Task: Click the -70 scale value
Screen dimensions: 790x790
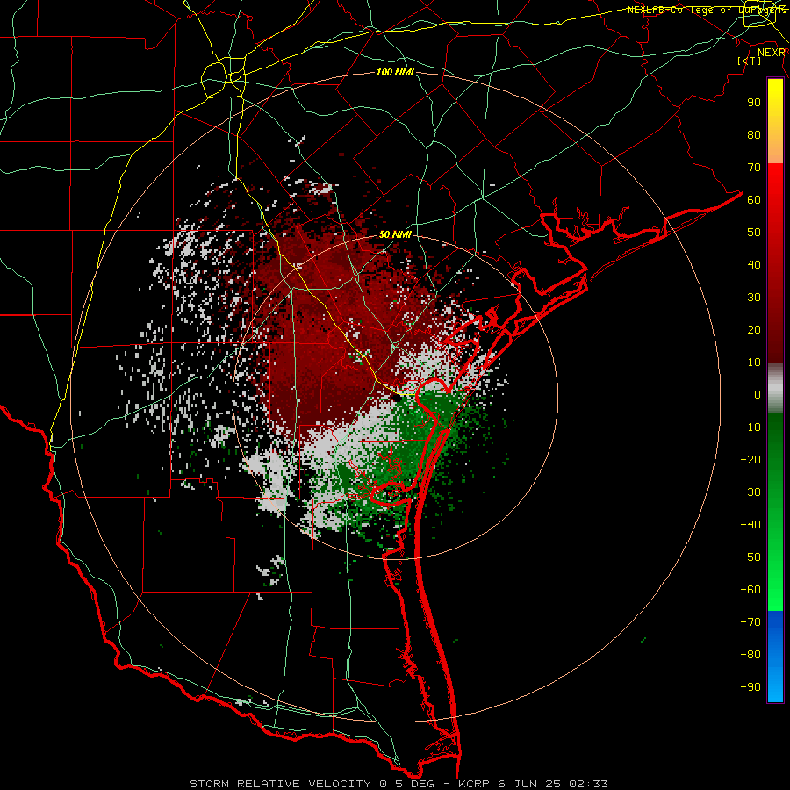Action: pos(750,622)
